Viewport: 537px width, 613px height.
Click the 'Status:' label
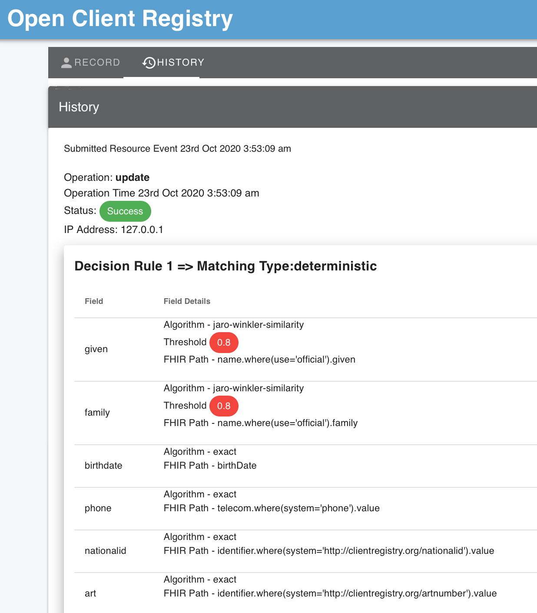point(80,210)
